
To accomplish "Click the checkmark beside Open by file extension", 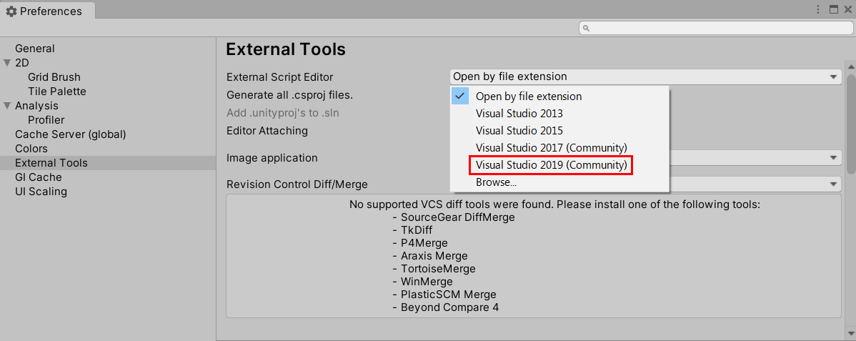I will (459, 96).
